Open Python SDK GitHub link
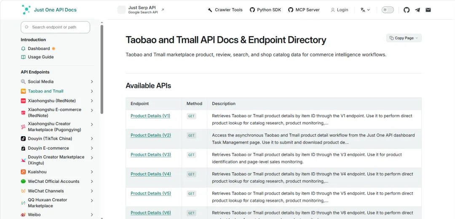 pos(265,10)
